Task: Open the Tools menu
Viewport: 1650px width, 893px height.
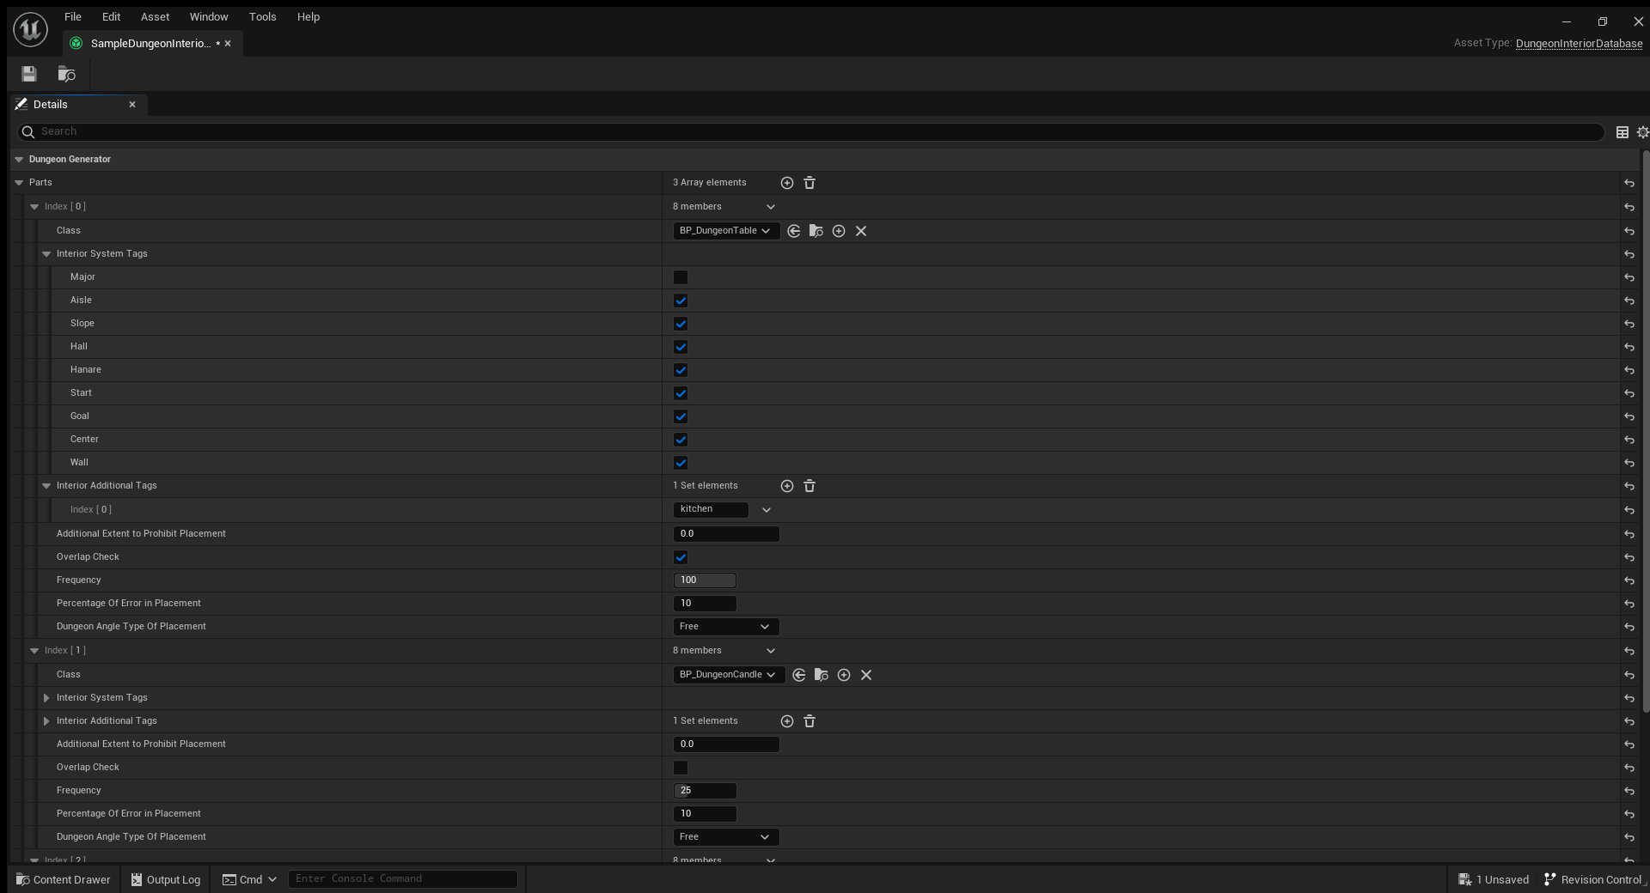Action: point(263,17)
